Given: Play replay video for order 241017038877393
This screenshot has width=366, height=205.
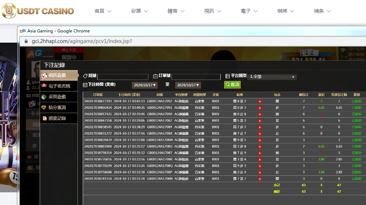Looking at the screenshot, I should [260, 101].
